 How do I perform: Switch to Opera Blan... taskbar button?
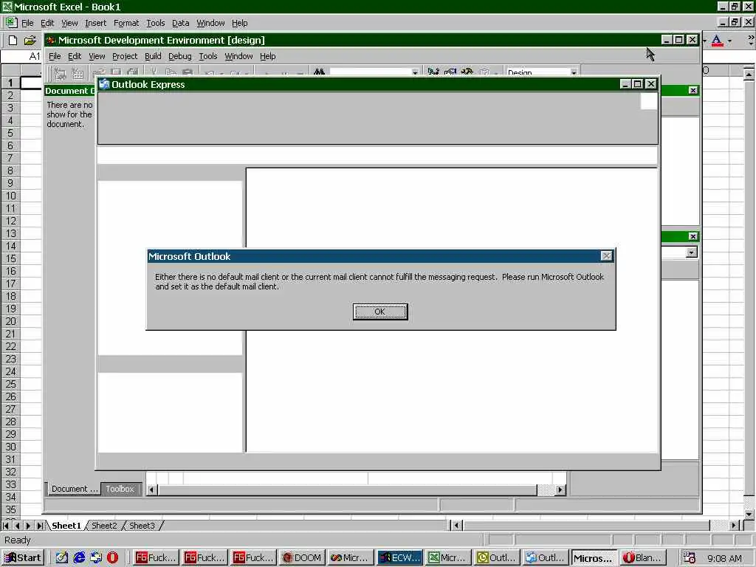coord(644,557)
